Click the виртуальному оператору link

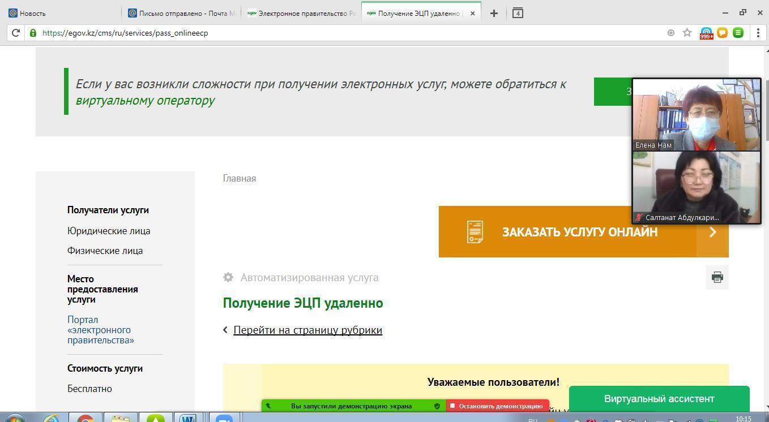pos(145,100)
